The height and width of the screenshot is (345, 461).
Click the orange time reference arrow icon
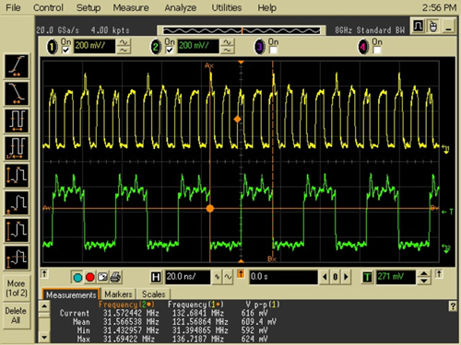tap(241, 274)
